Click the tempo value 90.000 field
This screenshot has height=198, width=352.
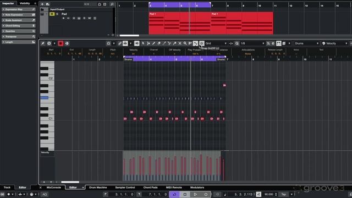point(269,194)
